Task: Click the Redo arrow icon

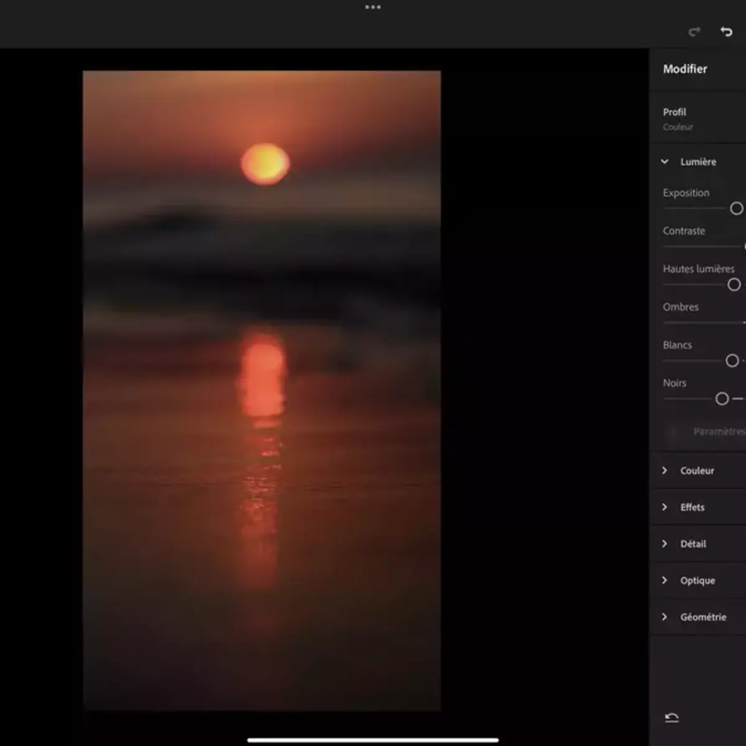Action: pos(694,31)
